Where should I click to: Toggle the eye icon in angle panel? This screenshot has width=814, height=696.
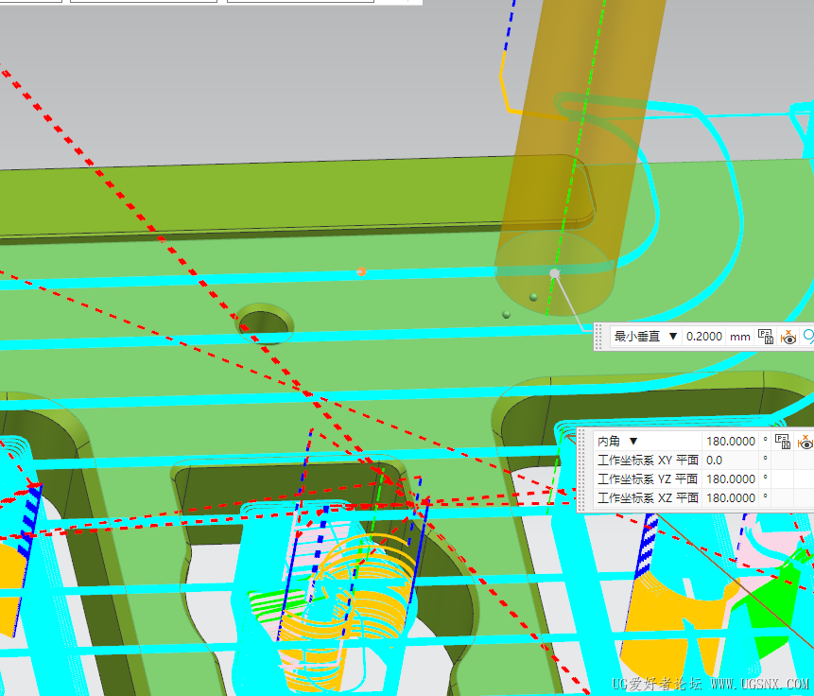tap(805, 442)
